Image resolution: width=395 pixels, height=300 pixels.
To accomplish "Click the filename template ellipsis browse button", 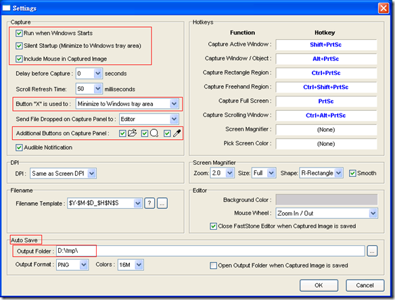I will click(x=162, y=203).
